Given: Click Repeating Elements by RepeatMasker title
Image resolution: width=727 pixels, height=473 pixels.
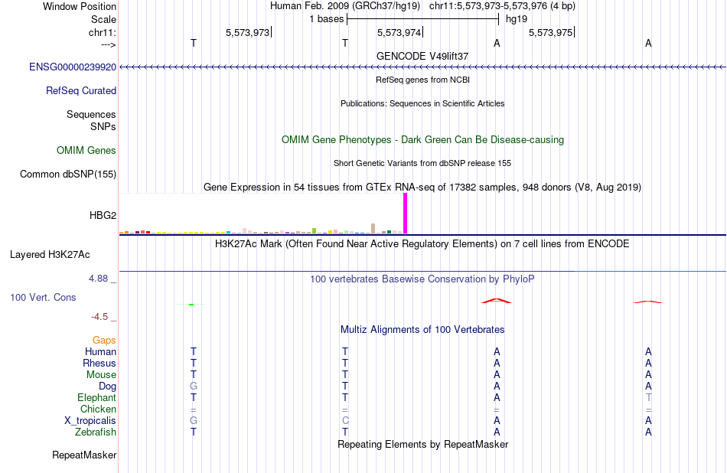Looking at the screenshot, I should pos(423,445).
